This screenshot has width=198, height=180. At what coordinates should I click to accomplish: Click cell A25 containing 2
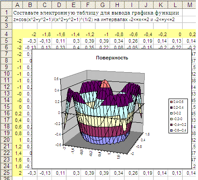pyautogui.click(x=18, y=173)
